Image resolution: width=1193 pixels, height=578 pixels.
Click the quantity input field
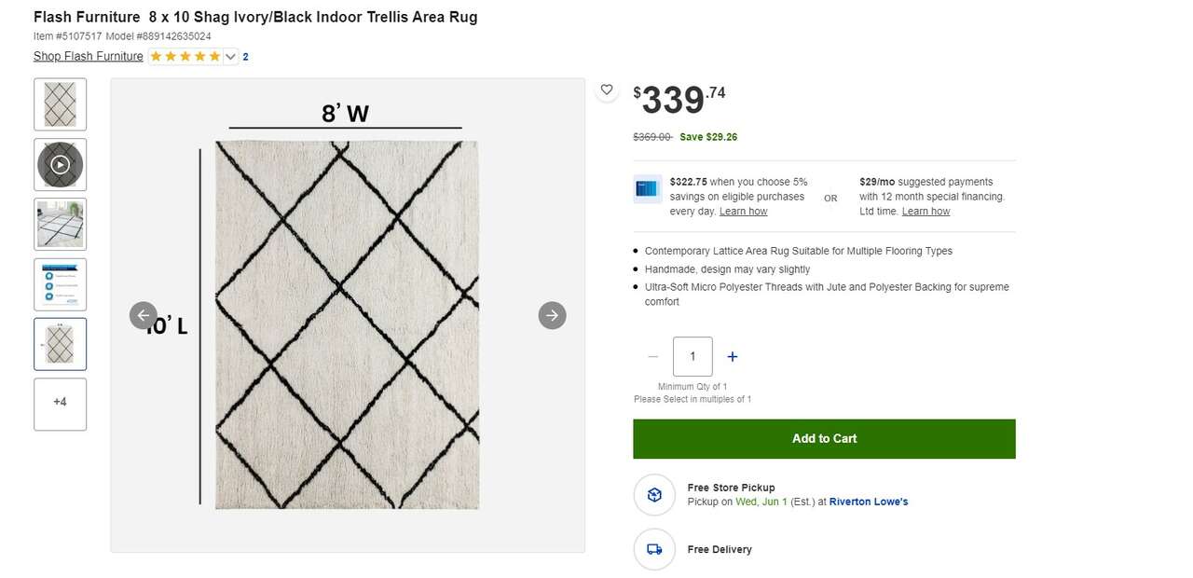coord(692,356)
